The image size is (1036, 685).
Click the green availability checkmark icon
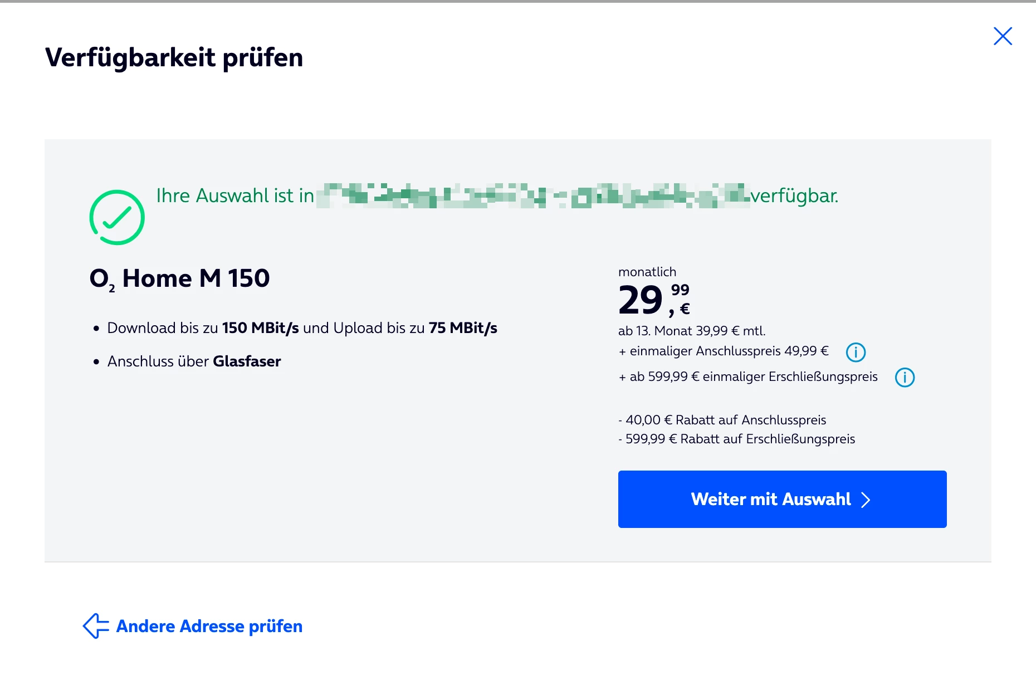pyautogui.click(x=117, y=217)
